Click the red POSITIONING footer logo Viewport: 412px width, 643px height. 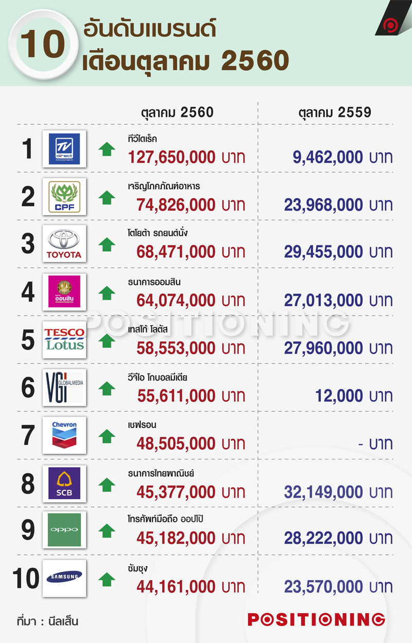316,619
